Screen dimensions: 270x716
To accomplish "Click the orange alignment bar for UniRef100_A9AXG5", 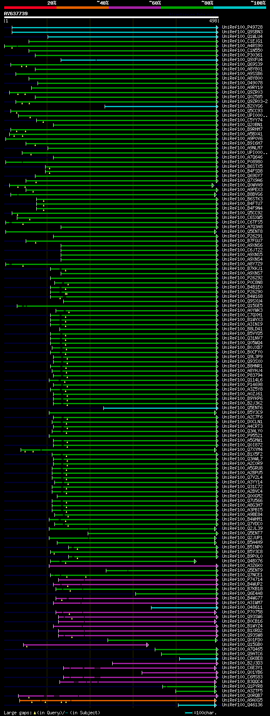I will click(118, 700).
